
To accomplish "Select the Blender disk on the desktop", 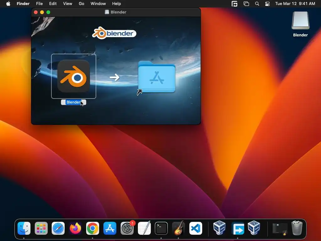I will [300, 21].
